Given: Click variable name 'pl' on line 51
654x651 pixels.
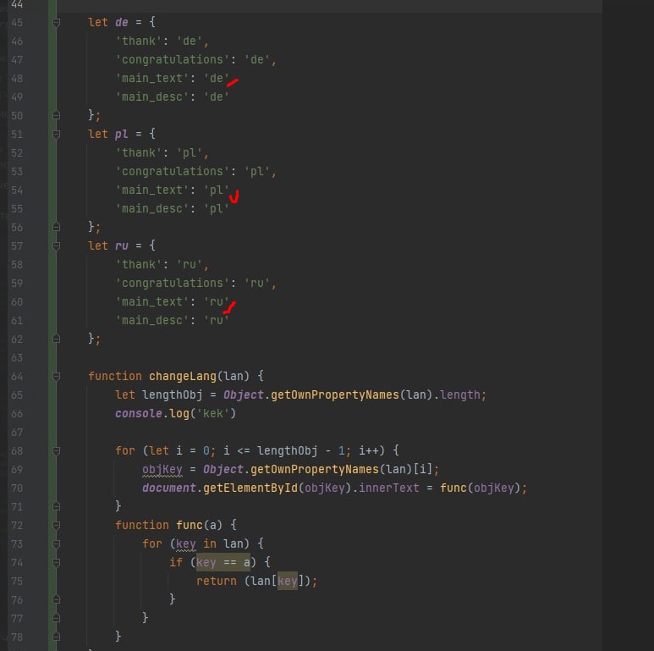Looking at the screenshot, I should [x=122, y=134].
